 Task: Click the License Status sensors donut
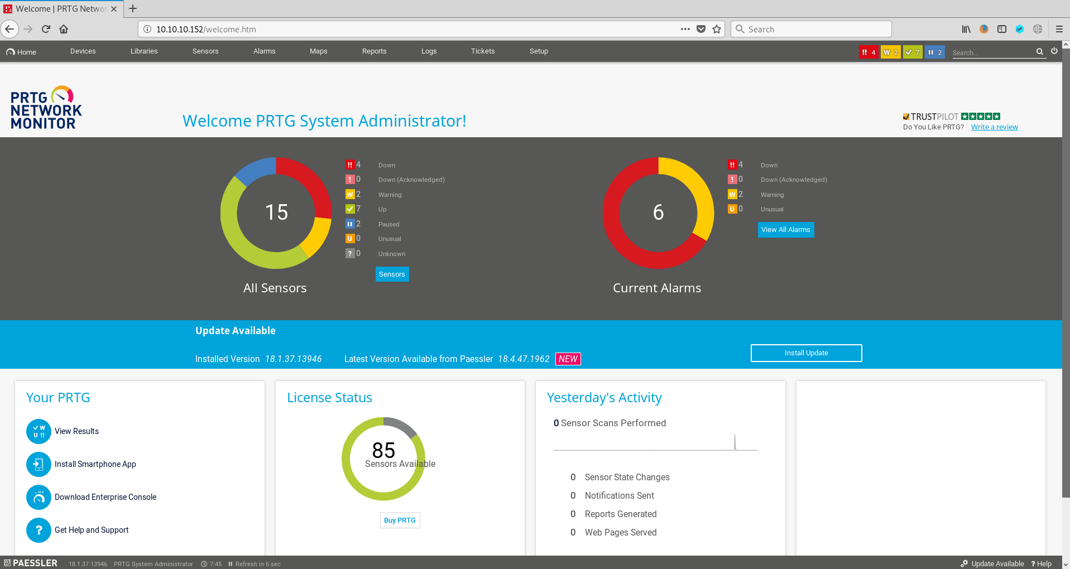click(383, 459)
